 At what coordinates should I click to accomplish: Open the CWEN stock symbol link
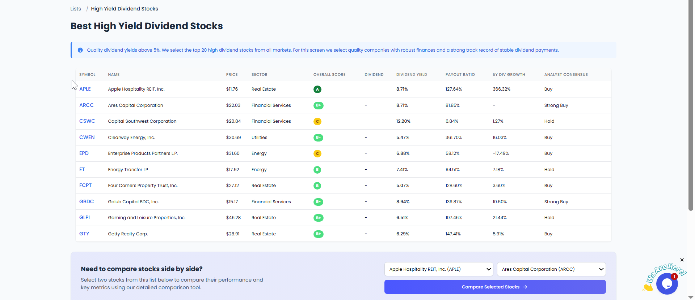(87, 138)
